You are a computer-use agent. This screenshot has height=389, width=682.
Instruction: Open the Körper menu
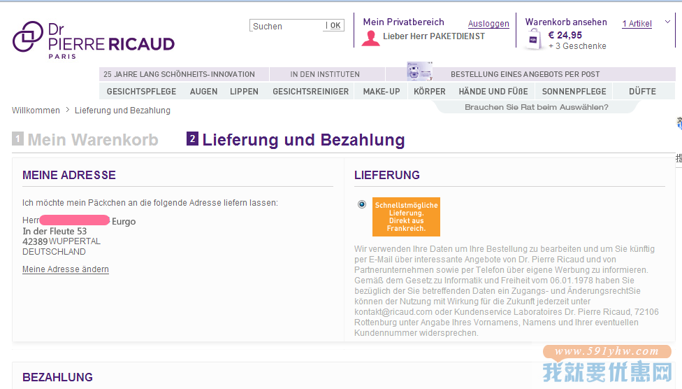coord(429,92)
